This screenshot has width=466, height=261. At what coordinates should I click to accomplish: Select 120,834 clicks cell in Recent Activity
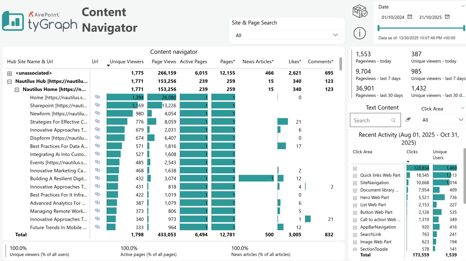pyautogui.click(x=418, y=168)
